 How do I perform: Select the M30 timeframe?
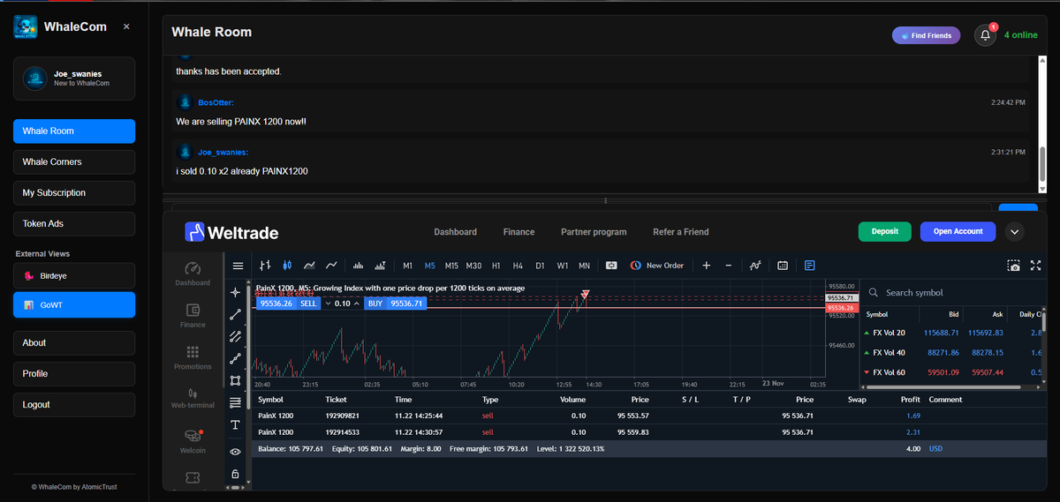point(473,266)
